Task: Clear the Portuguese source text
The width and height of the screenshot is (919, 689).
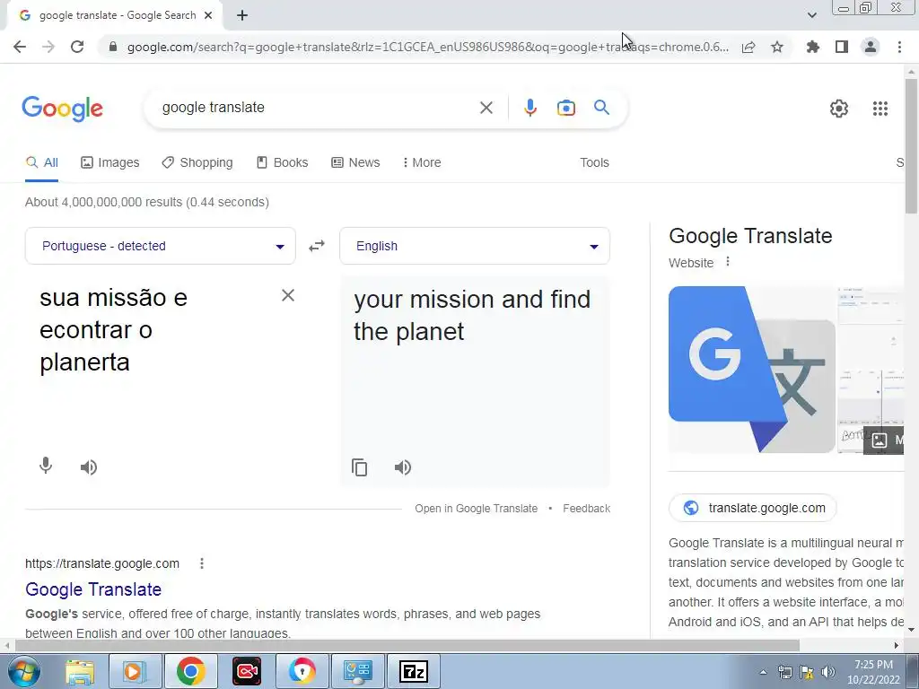Action: [288, 295]
